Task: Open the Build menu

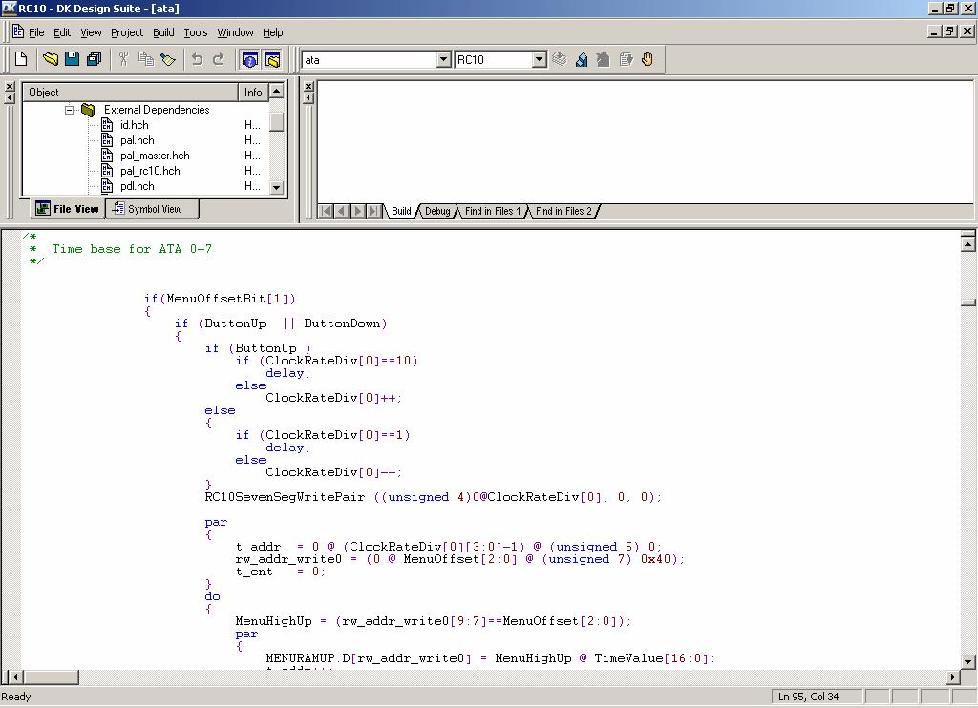Action: tap(163, 32)
